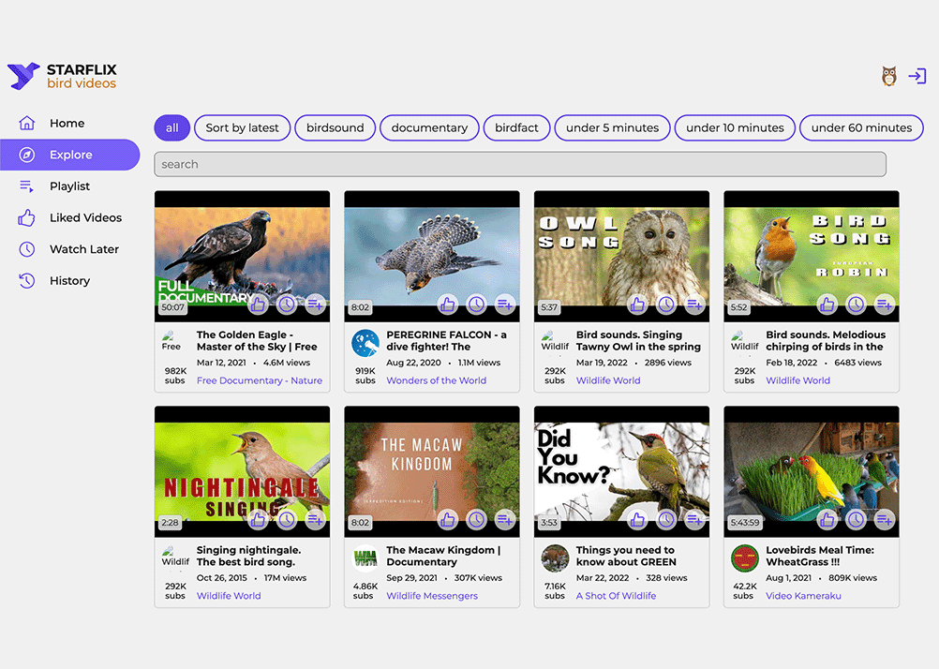Like the GREEN woodpecker Did You Know video
The image size is (939, 669).
(x=636, y=519)
